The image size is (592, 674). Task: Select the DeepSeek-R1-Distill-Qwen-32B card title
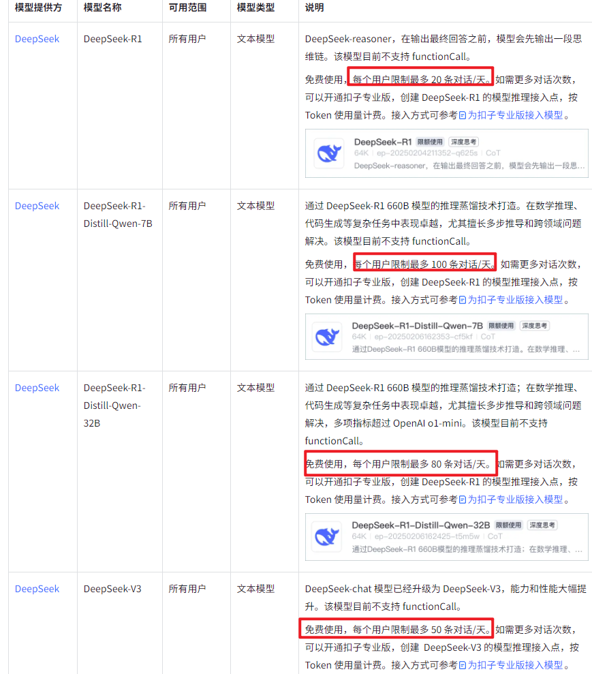coord(421,525)
